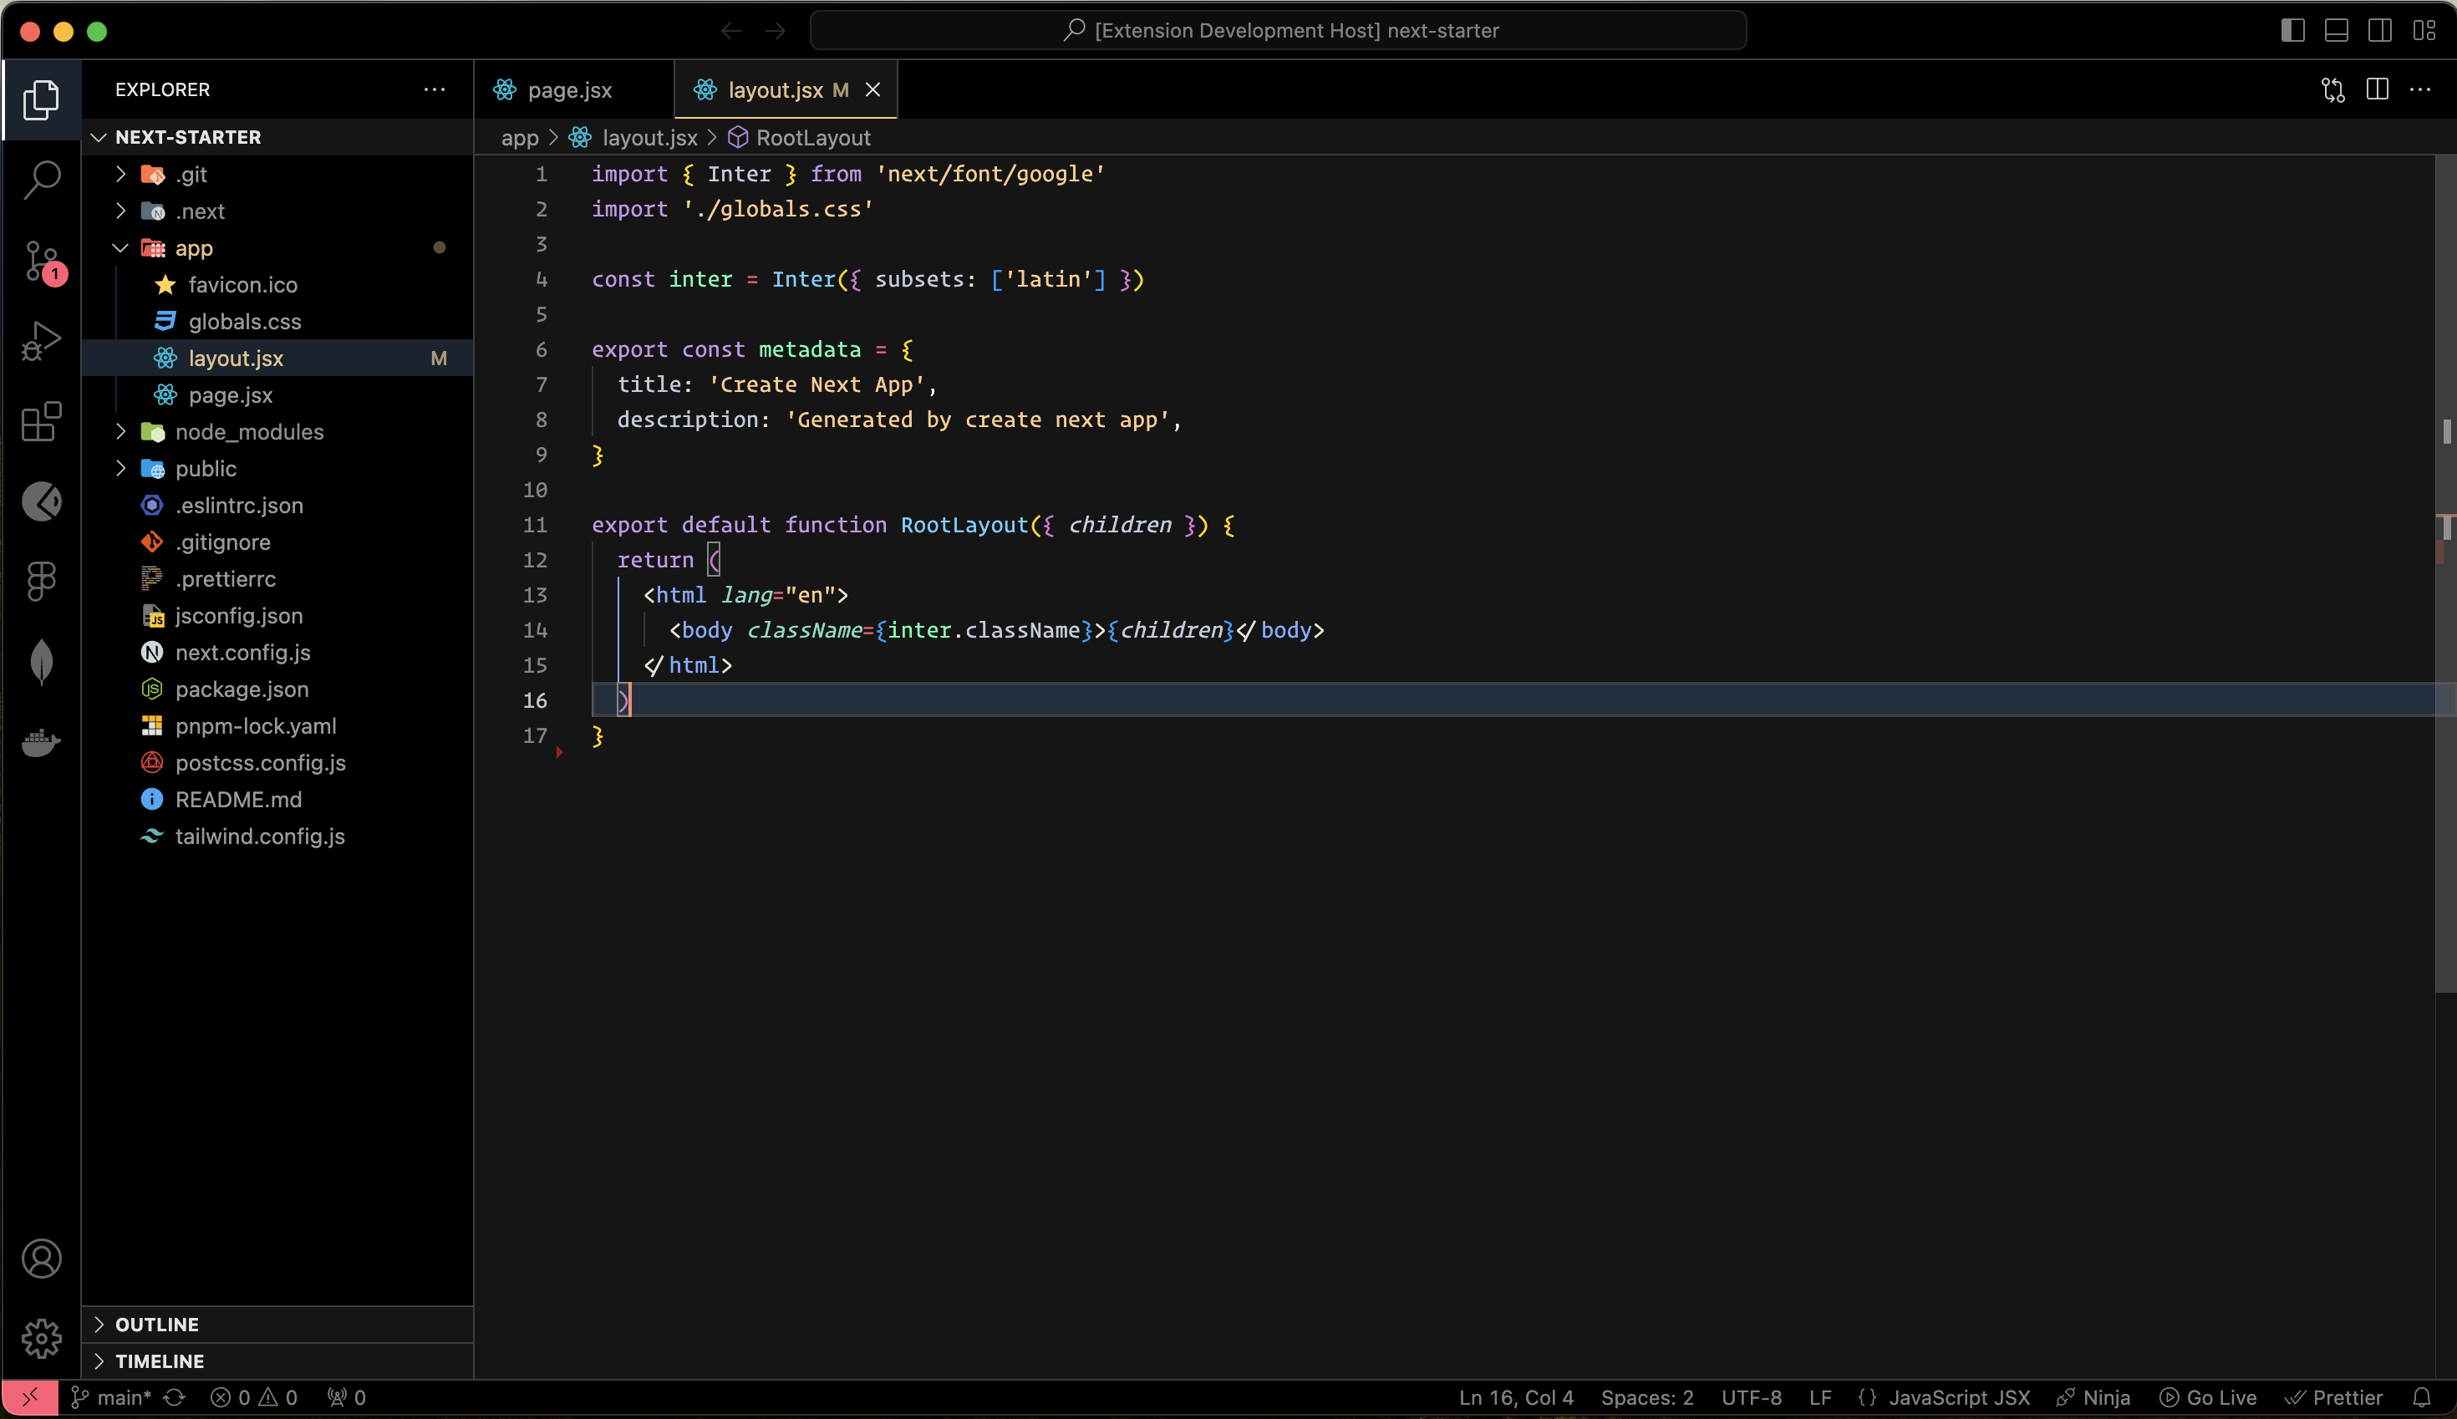Open the Extensions view
The height and width of the screenshot is (1419, 2457).
click(41, 422)
